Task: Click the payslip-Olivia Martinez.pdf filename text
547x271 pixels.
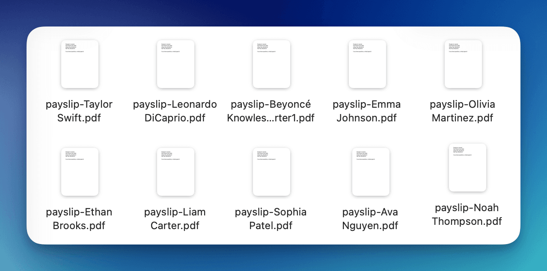Action: click(463, 111)
